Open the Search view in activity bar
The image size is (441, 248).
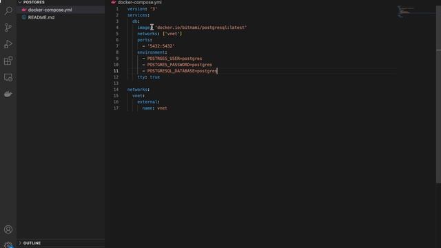(x=8, y=11)
